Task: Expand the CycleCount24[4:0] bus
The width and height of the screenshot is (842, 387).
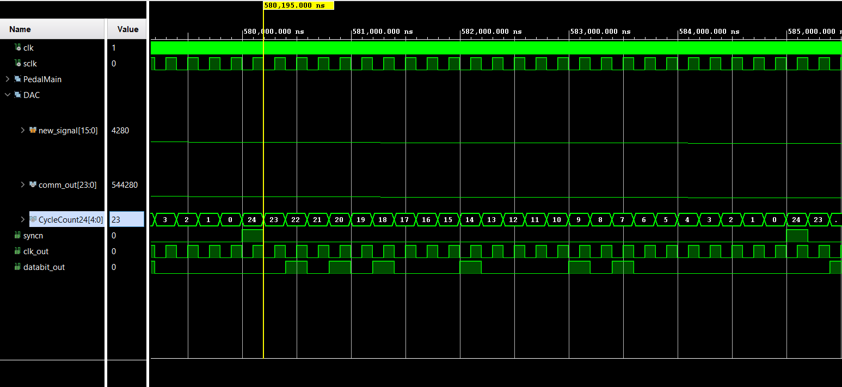Action: click(x=23, y=219)
